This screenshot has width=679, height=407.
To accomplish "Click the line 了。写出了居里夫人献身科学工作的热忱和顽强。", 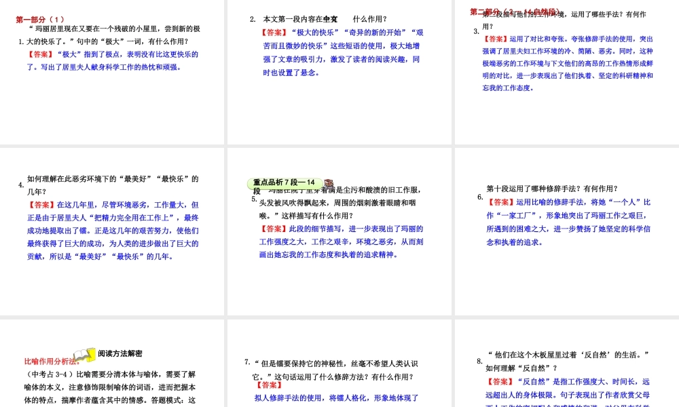I will (x=104, y=67).
